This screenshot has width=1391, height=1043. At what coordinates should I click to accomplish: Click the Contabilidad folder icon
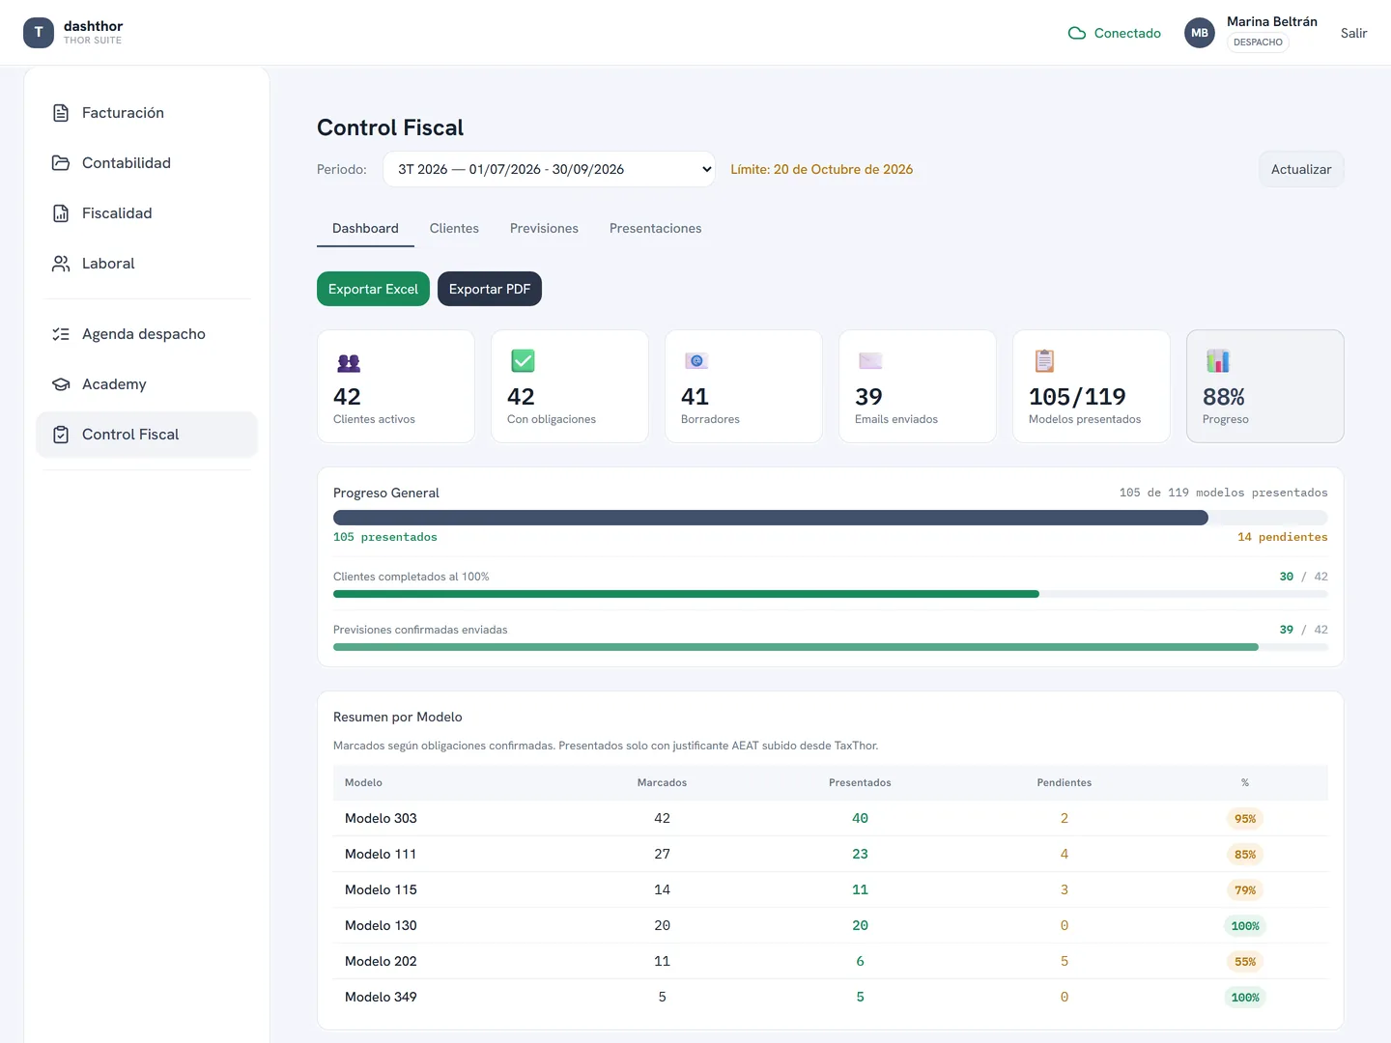pos(61,163)
